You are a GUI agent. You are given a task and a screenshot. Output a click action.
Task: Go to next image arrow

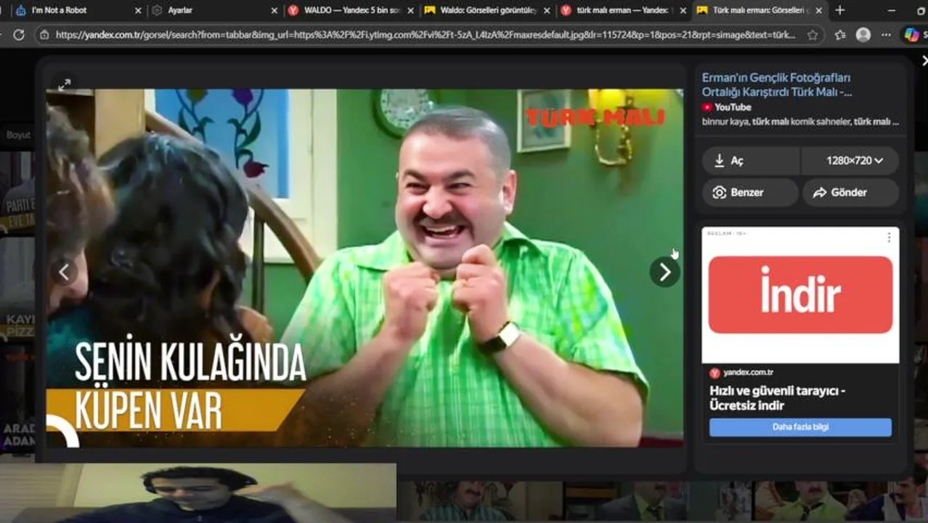point(664,272)
